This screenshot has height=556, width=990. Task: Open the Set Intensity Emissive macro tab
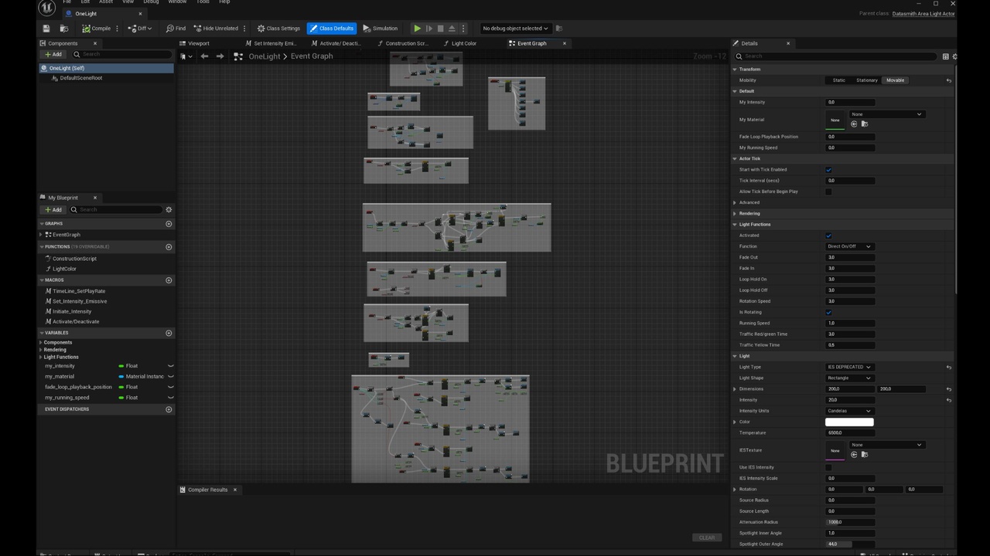pyautogui.click(x=271, y=43)
